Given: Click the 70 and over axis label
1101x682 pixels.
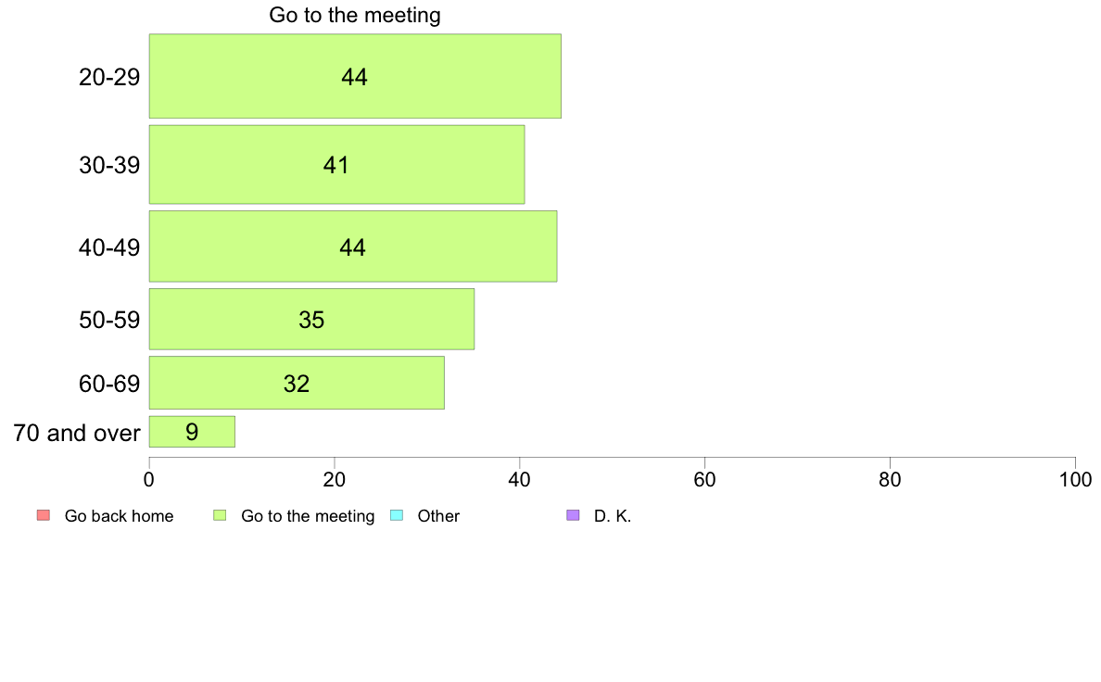Looking at the screenshot, I should pos(77,433).
